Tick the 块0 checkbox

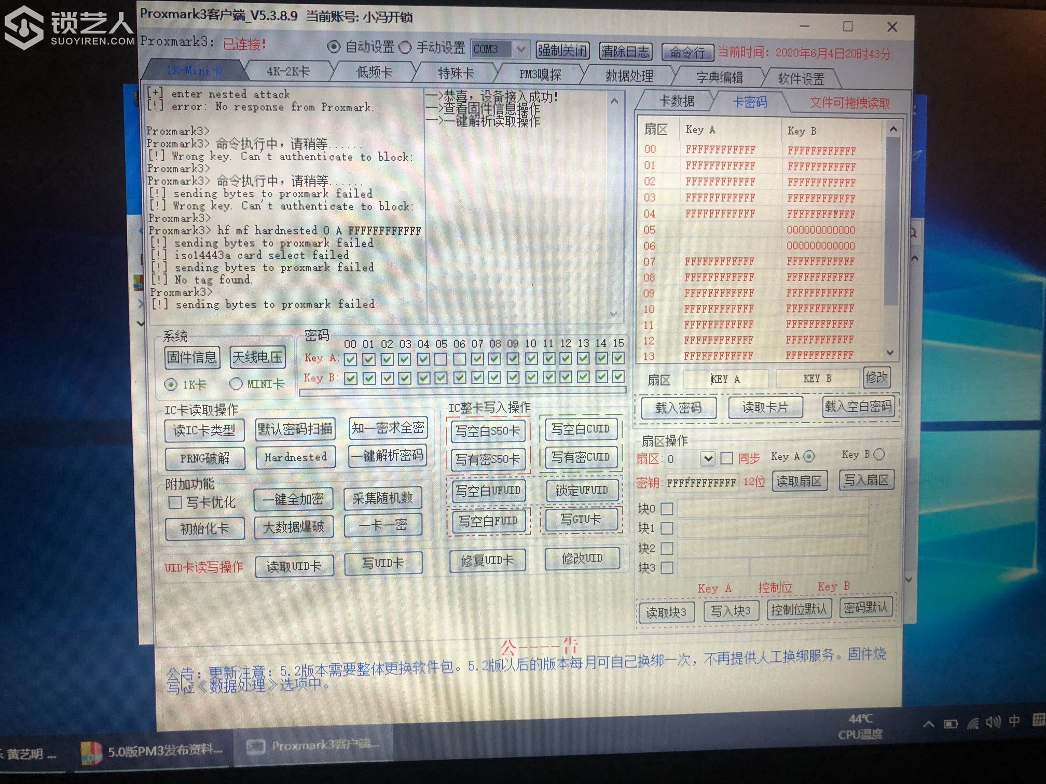coord(667,509)
